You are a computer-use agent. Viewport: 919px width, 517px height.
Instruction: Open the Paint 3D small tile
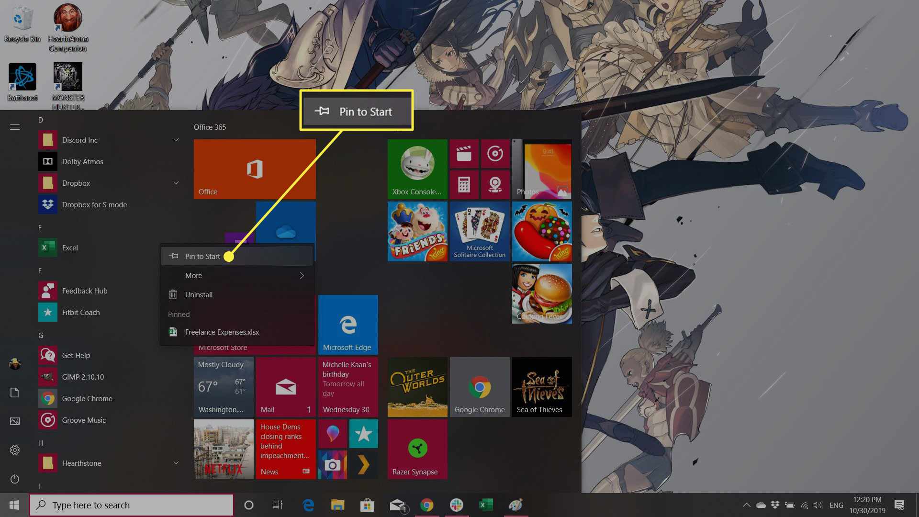click(x=332, y=434)
